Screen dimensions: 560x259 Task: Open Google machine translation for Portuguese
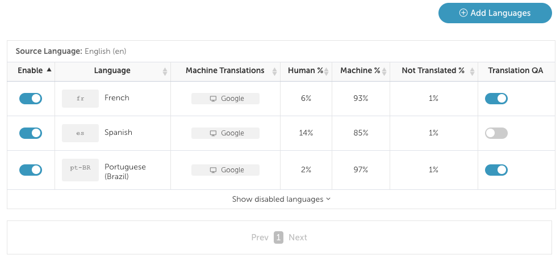(225, 170)
